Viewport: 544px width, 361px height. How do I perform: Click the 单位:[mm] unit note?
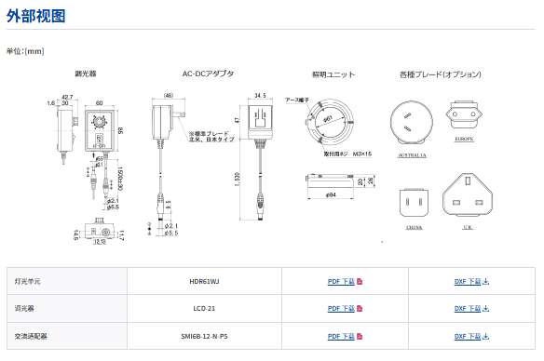point(25,51)
